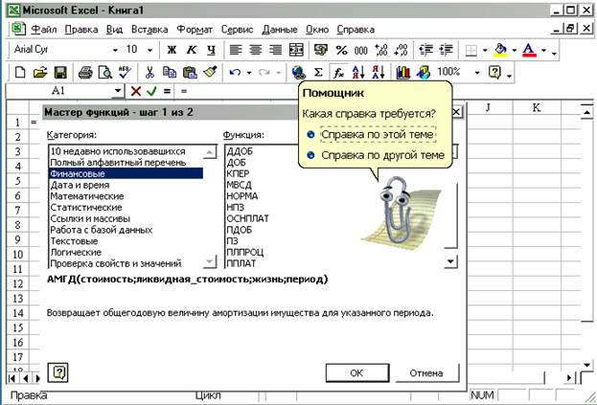Open the zoom 100% dropdown
This screenshot has width=597, height=405.
pos(477,72)
